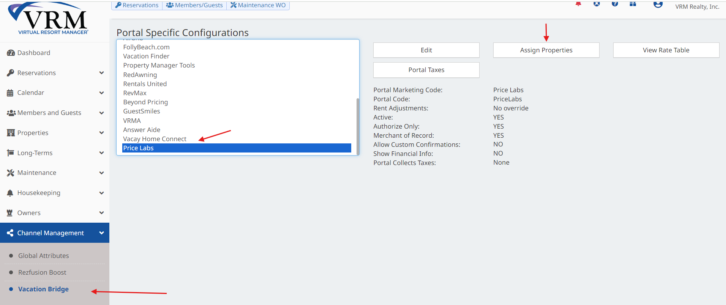Expand the Owners sidebar chevron
Viewport: 726px width, 305px height.
101,213
